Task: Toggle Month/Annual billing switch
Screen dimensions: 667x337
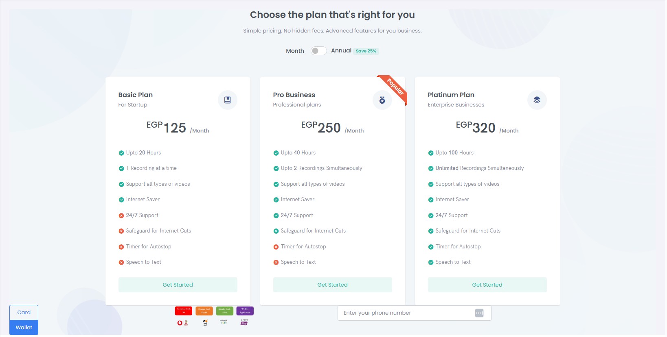Action: 318,51
